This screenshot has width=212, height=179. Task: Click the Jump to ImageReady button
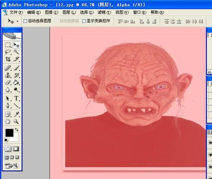click(x=12, y=166)
